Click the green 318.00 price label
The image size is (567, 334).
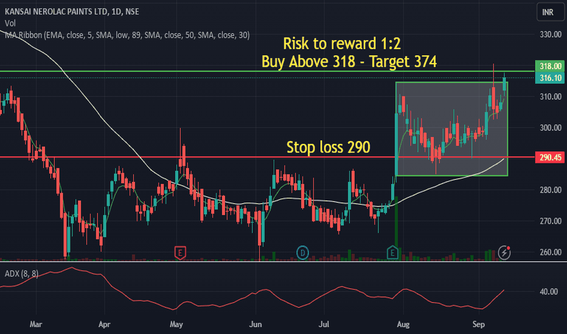(x=549, y=66)
